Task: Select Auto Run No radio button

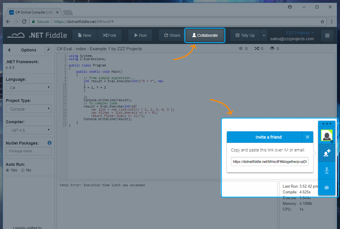Action: click(23, 170)
